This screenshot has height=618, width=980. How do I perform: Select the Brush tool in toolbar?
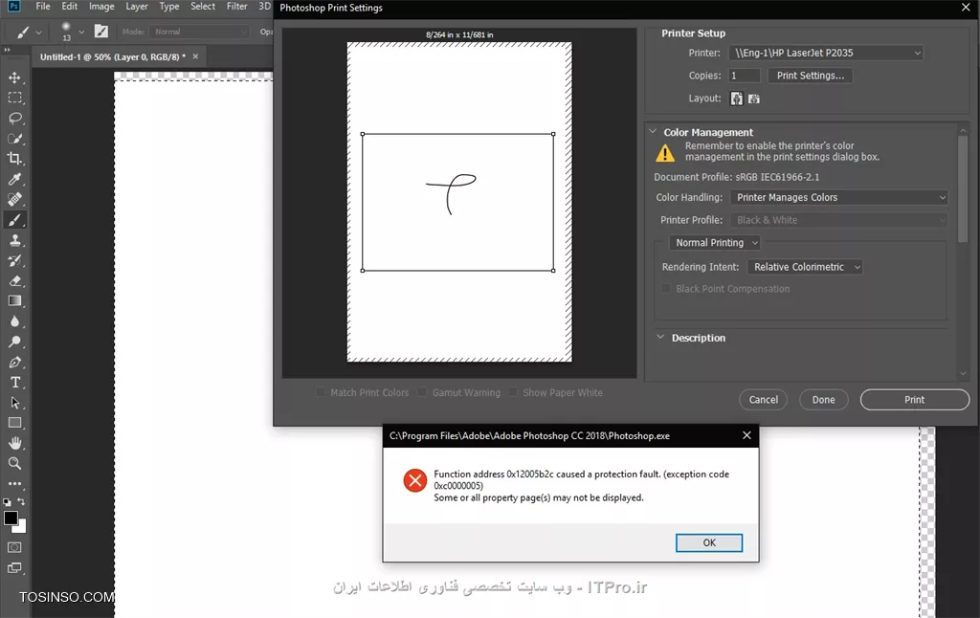pyautogui.click(x=14, y=220)
